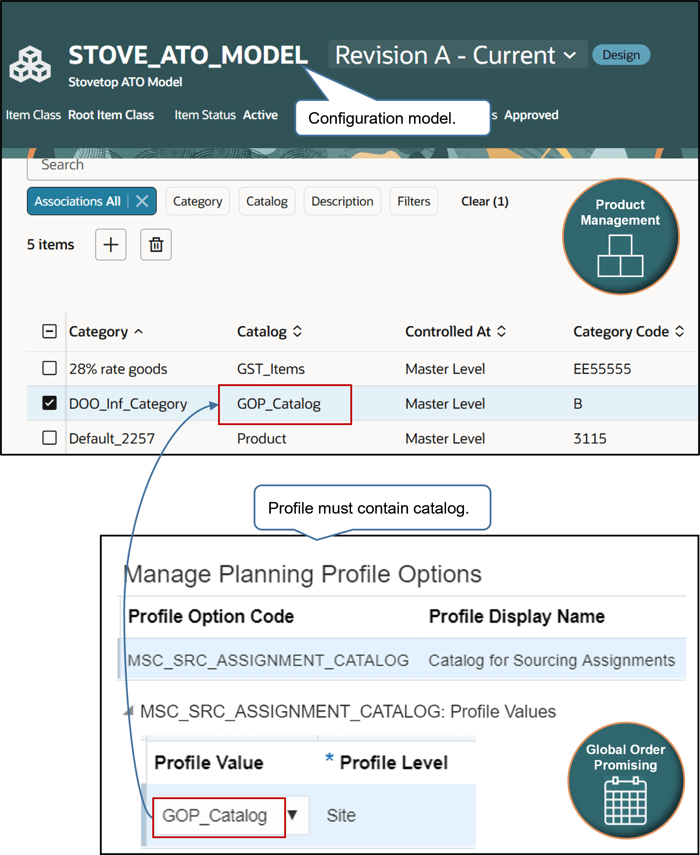Select the Catalog filter chip
700x855 pixels.
[267, 201]
